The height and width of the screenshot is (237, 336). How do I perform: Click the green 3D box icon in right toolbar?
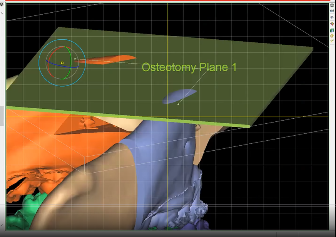[332, 30]
